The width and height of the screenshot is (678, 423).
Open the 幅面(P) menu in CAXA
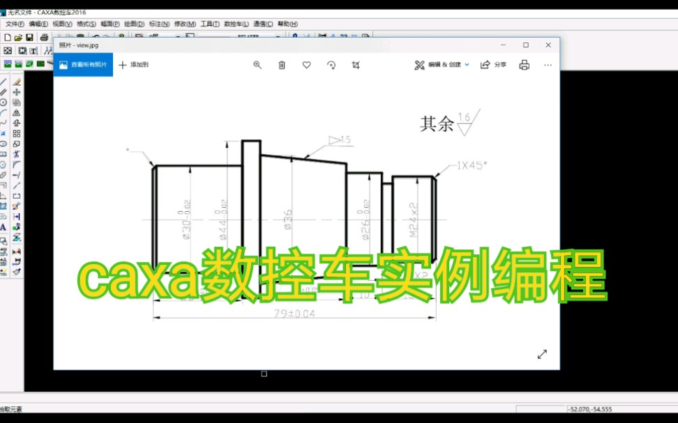(x=110, y=24)
